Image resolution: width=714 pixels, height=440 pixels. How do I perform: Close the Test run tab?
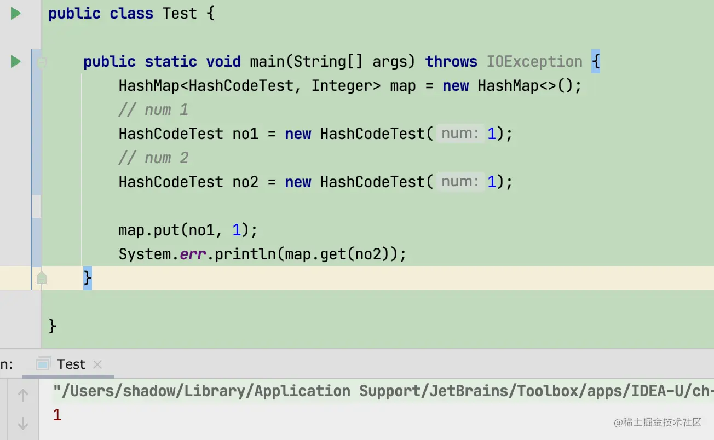tap(97, 364)
